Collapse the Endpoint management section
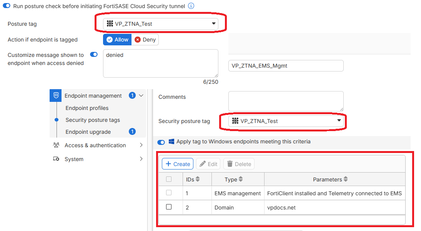This screenshot has width=421, height=231. (x=141, y=95)
